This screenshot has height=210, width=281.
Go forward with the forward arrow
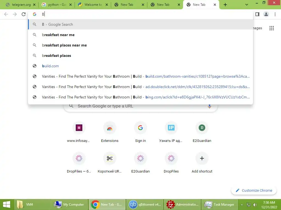[x=15, y=14]
